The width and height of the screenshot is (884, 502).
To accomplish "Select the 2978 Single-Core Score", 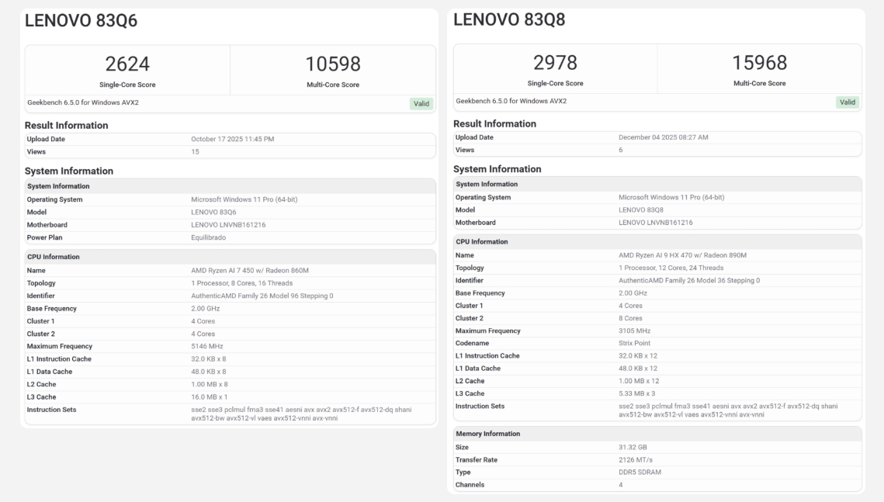I will [555, 63].
